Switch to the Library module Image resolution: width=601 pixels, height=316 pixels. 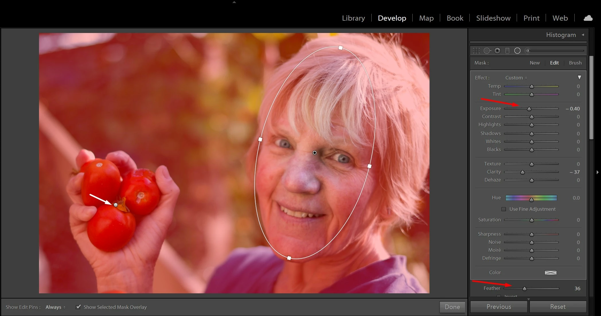(353, 18)
